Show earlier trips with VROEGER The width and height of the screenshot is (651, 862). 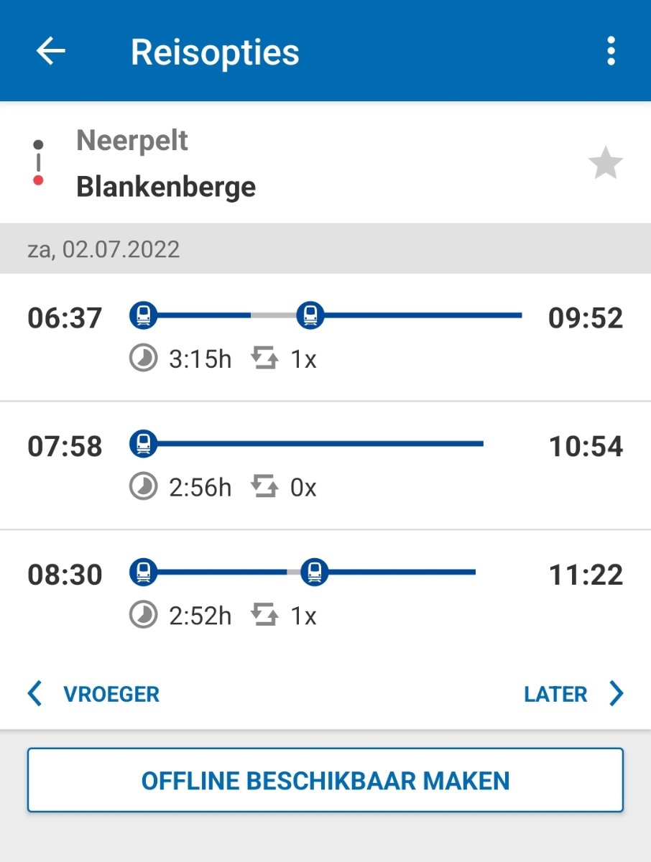111,694
